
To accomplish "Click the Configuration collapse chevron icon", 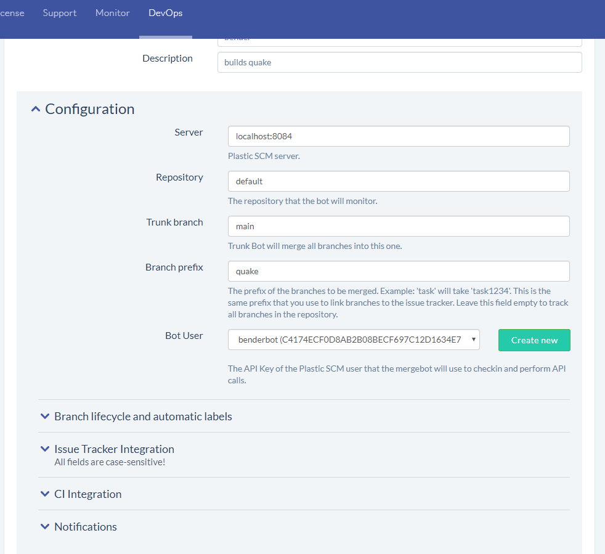I will tap(35, 108).
